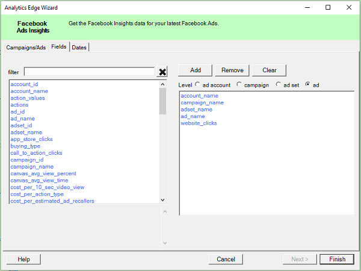The width and height of the screenshot is (361, 271).
Task: Open the Fields tab
Action: 59,47
